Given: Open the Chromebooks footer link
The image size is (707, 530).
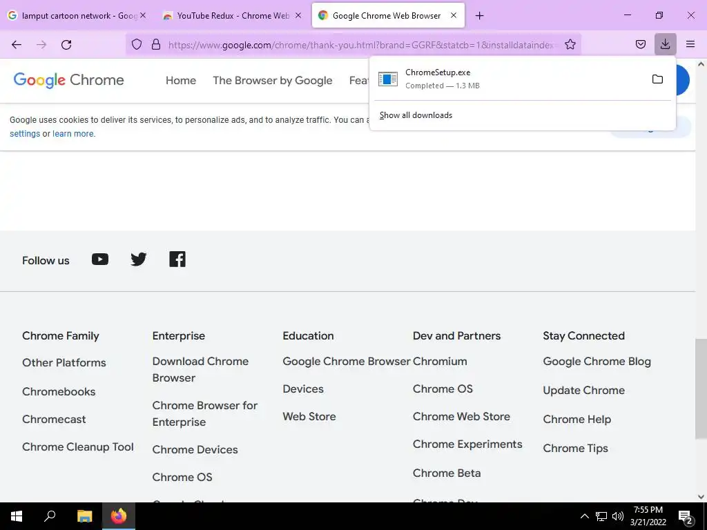Looking at the screenshot, I should (59, 392).
